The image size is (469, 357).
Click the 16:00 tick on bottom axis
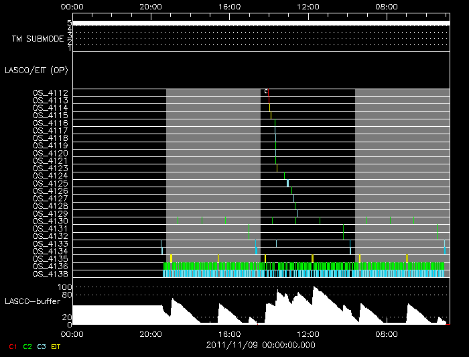tap(230, 333)
